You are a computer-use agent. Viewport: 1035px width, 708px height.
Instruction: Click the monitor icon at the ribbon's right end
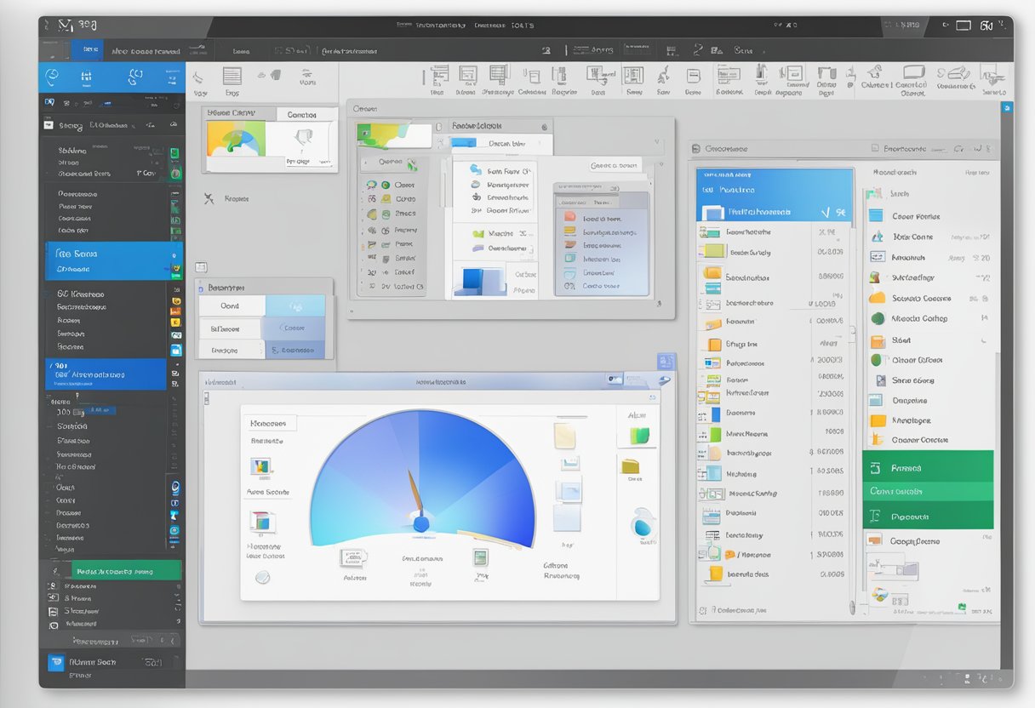913,73
